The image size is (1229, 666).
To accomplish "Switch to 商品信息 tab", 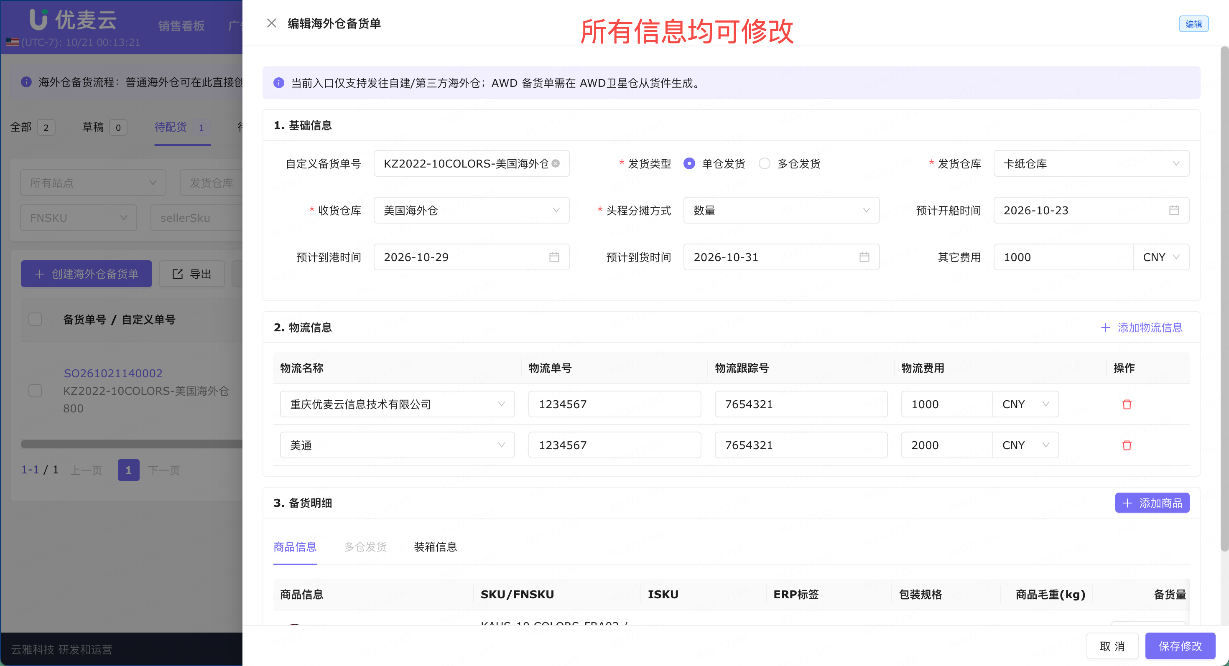I will (295, 547).
